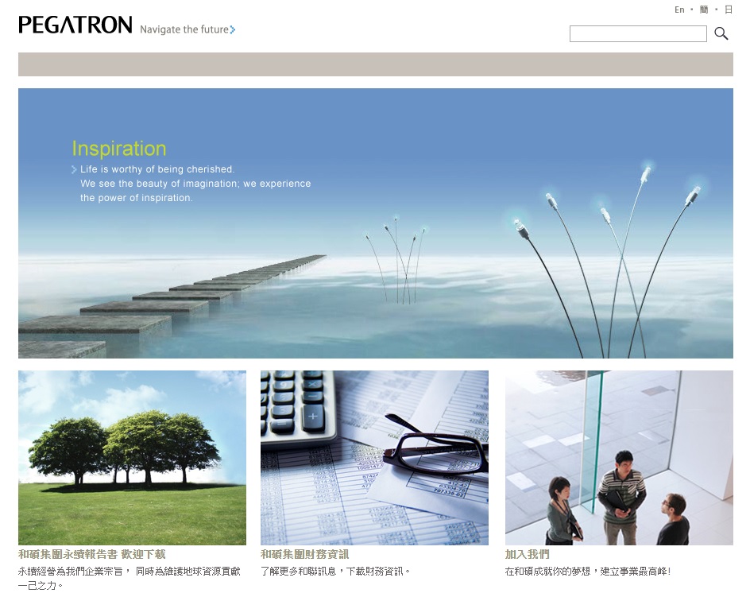Open the calculator financial info thumbnail
Viewport: 750px width, 597px height.
point(374,458)
